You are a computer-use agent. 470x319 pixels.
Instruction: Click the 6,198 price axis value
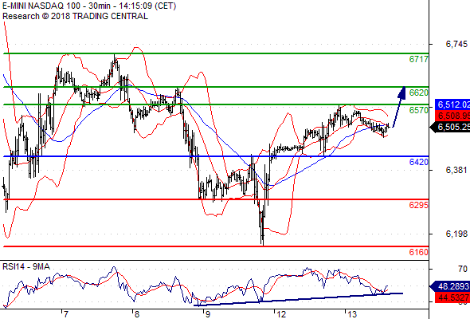pos(456,234)
